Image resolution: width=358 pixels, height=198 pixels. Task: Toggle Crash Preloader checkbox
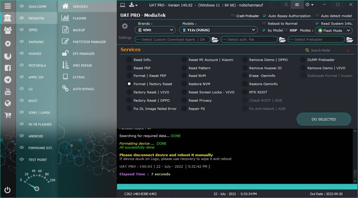pos(233,16)
